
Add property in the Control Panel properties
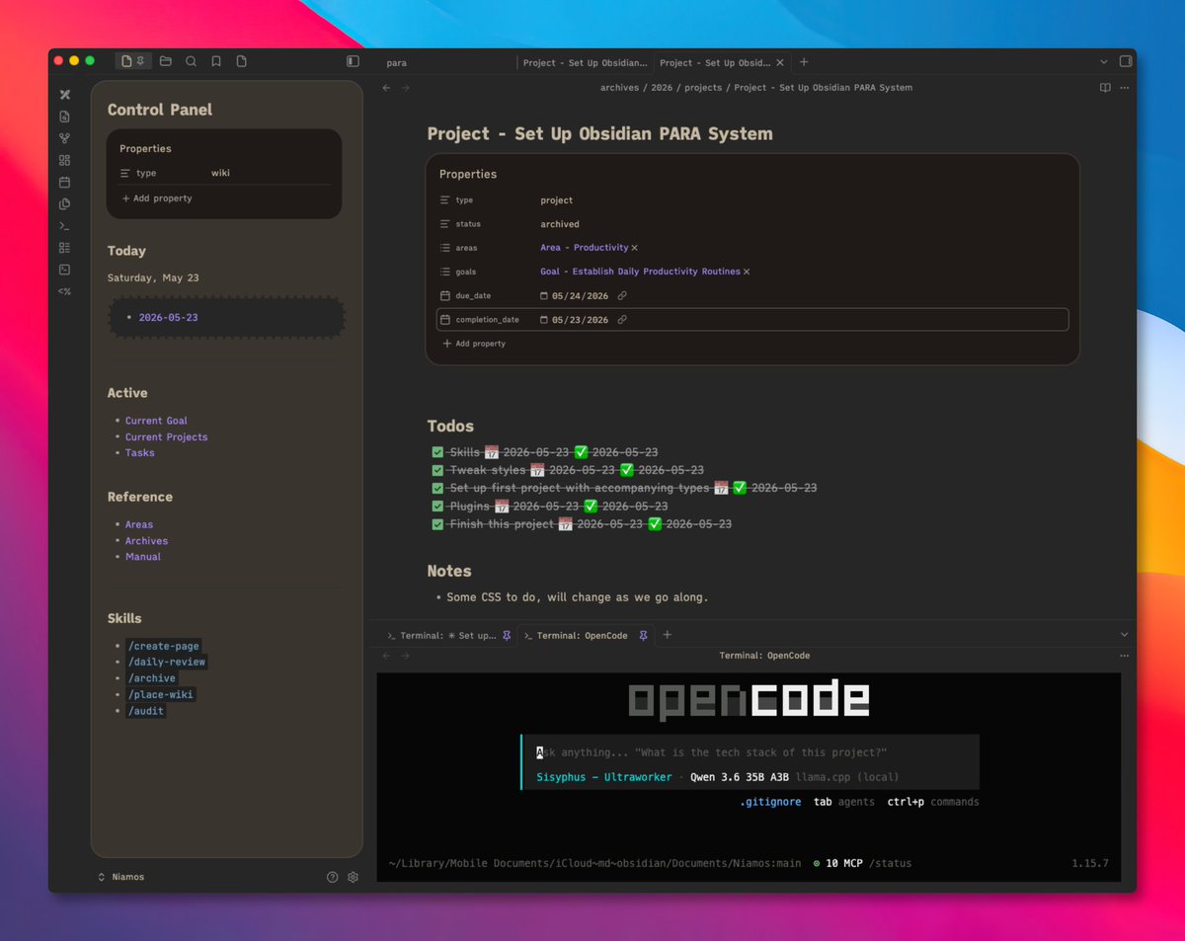pos(157,198)
